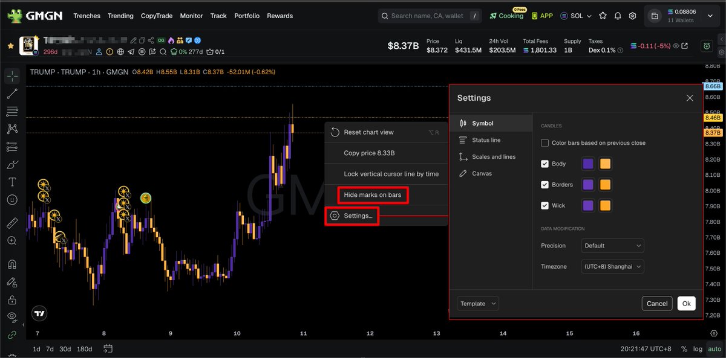This screenshot has width=726, height=358.
Task: Open the Template dropdown
Action: 478,304
